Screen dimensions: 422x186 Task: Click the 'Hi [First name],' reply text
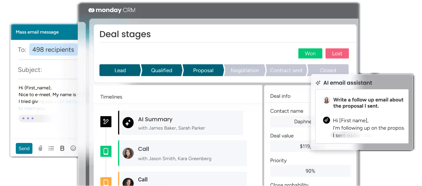point(351,120)
